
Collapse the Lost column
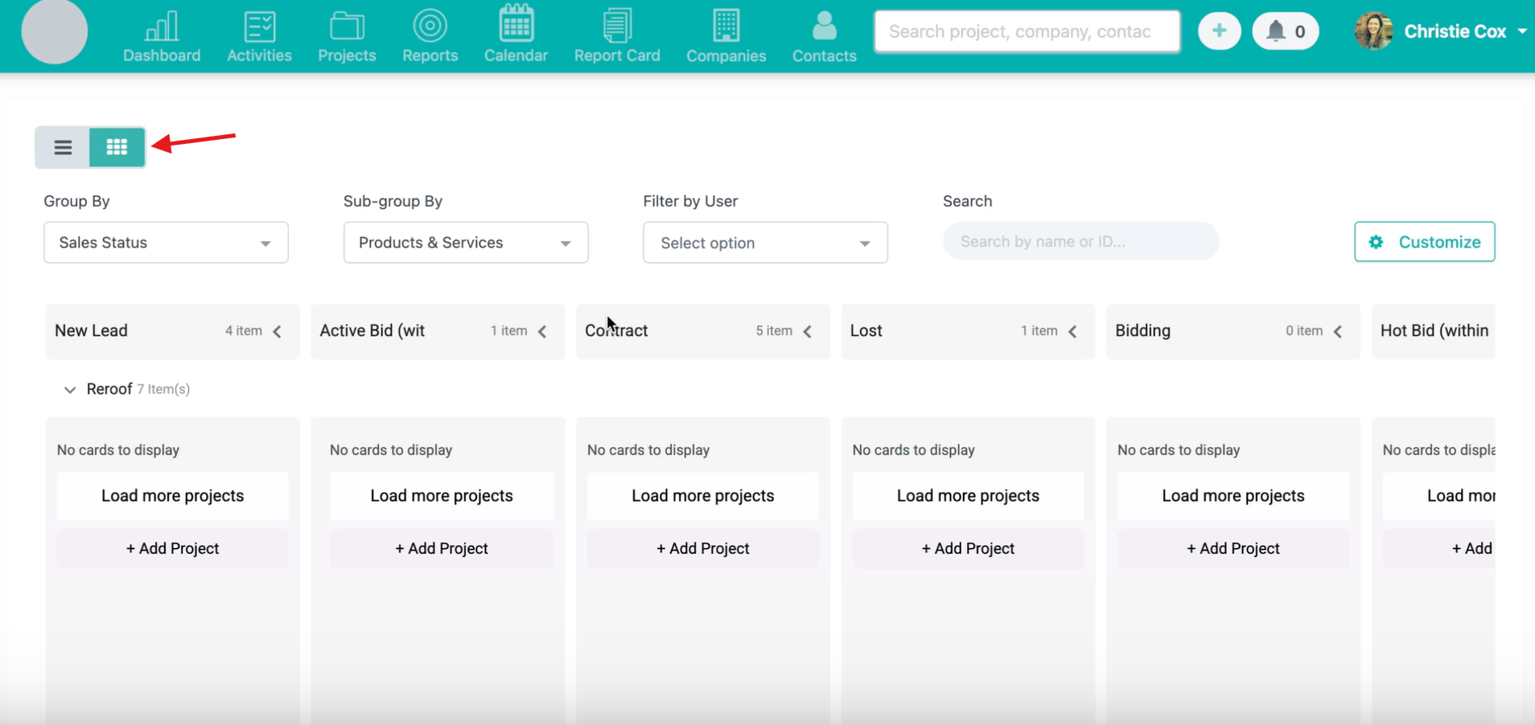(x=1072, y=331)
